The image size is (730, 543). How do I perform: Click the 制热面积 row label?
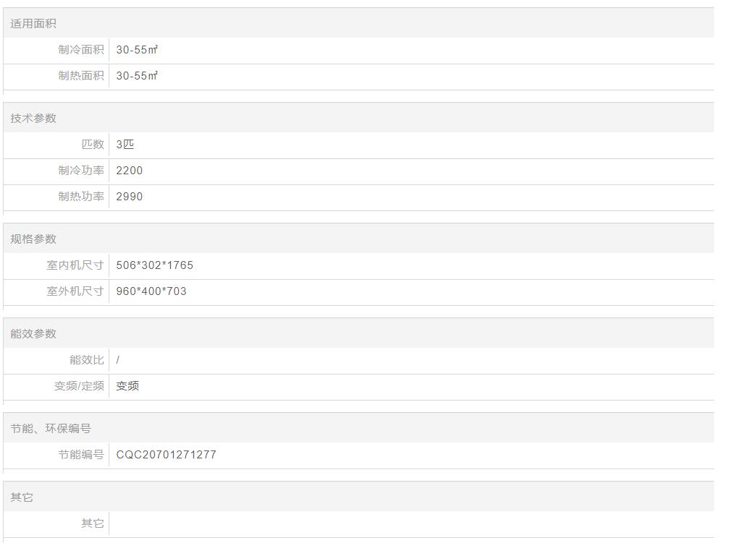(x=81, y=76)
